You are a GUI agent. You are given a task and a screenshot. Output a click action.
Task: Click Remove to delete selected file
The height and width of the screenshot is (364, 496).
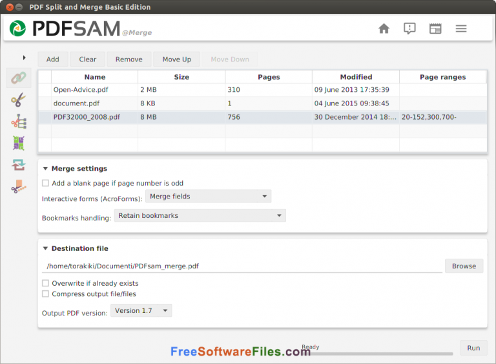tap(129, 59)
